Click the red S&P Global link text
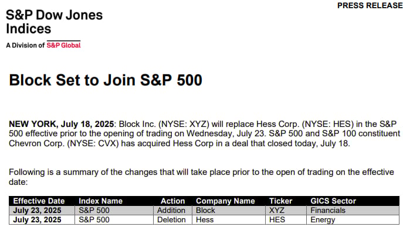Viewport: 403px width, 227px height. tap(63, 46)
